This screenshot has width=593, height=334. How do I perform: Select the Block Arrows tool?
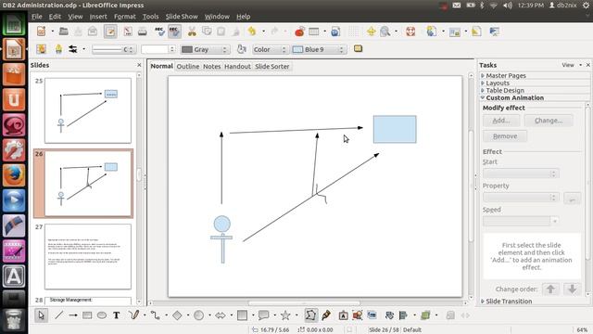[x=221, y=315]
